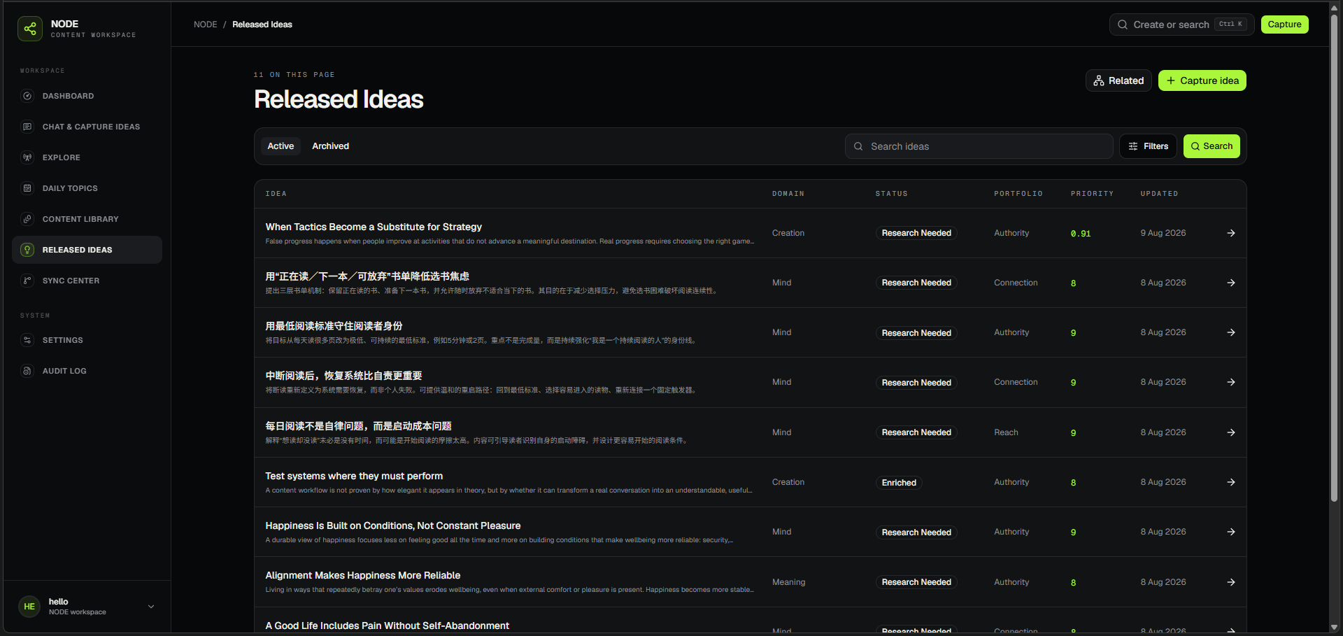
Task: Open idea A Good Life Includes Pain Without Self-Abandonment
Action: click(388, 626)
